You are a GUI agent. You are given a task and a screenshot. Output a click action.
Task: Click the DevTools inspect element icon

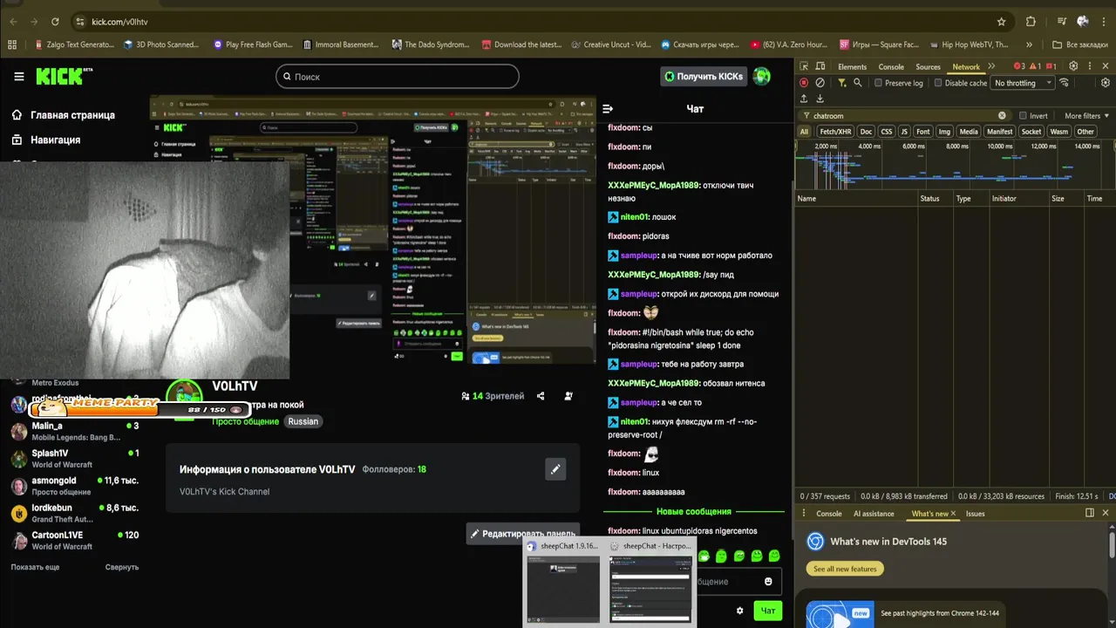(804, 66)
